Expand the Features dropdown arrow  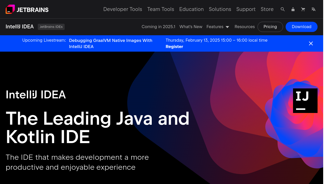pyautogui.click(x=227, y=27)
